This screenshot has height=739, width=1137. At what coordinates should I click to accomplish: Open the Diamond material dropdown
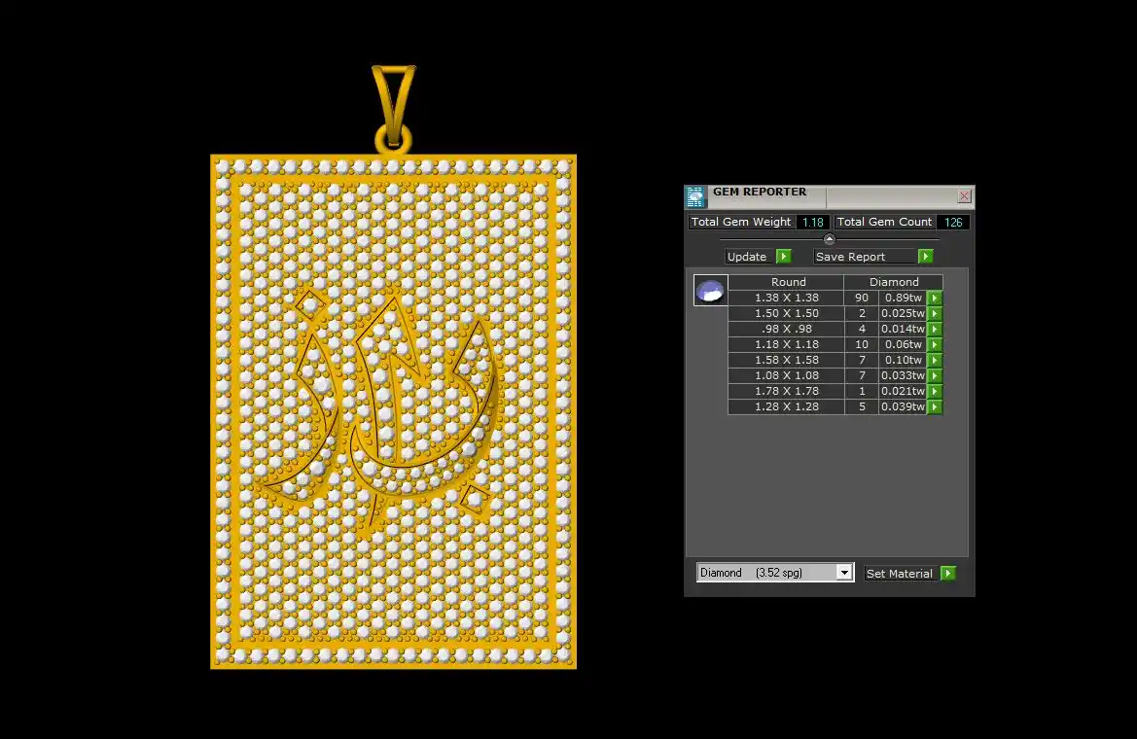coord(843,573)
